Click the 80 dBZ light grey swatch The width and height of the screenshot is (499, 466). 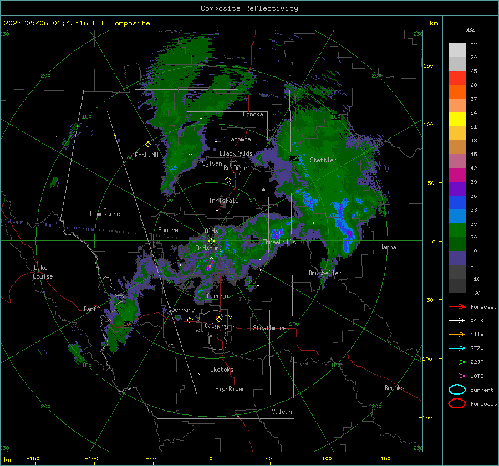[x=457, y=50]
